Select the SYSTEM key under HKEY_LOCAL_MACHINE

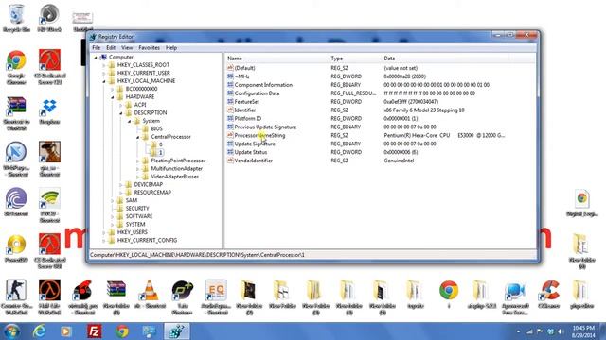135,225
